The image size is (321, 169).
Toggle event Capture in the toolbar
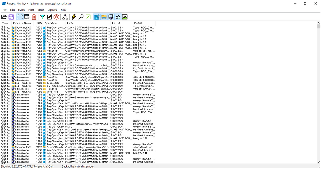point(20,17)
